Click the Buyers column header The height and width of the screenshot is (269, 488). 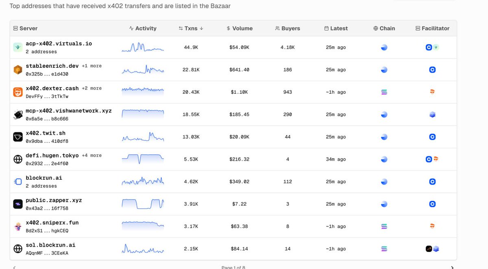288,28
